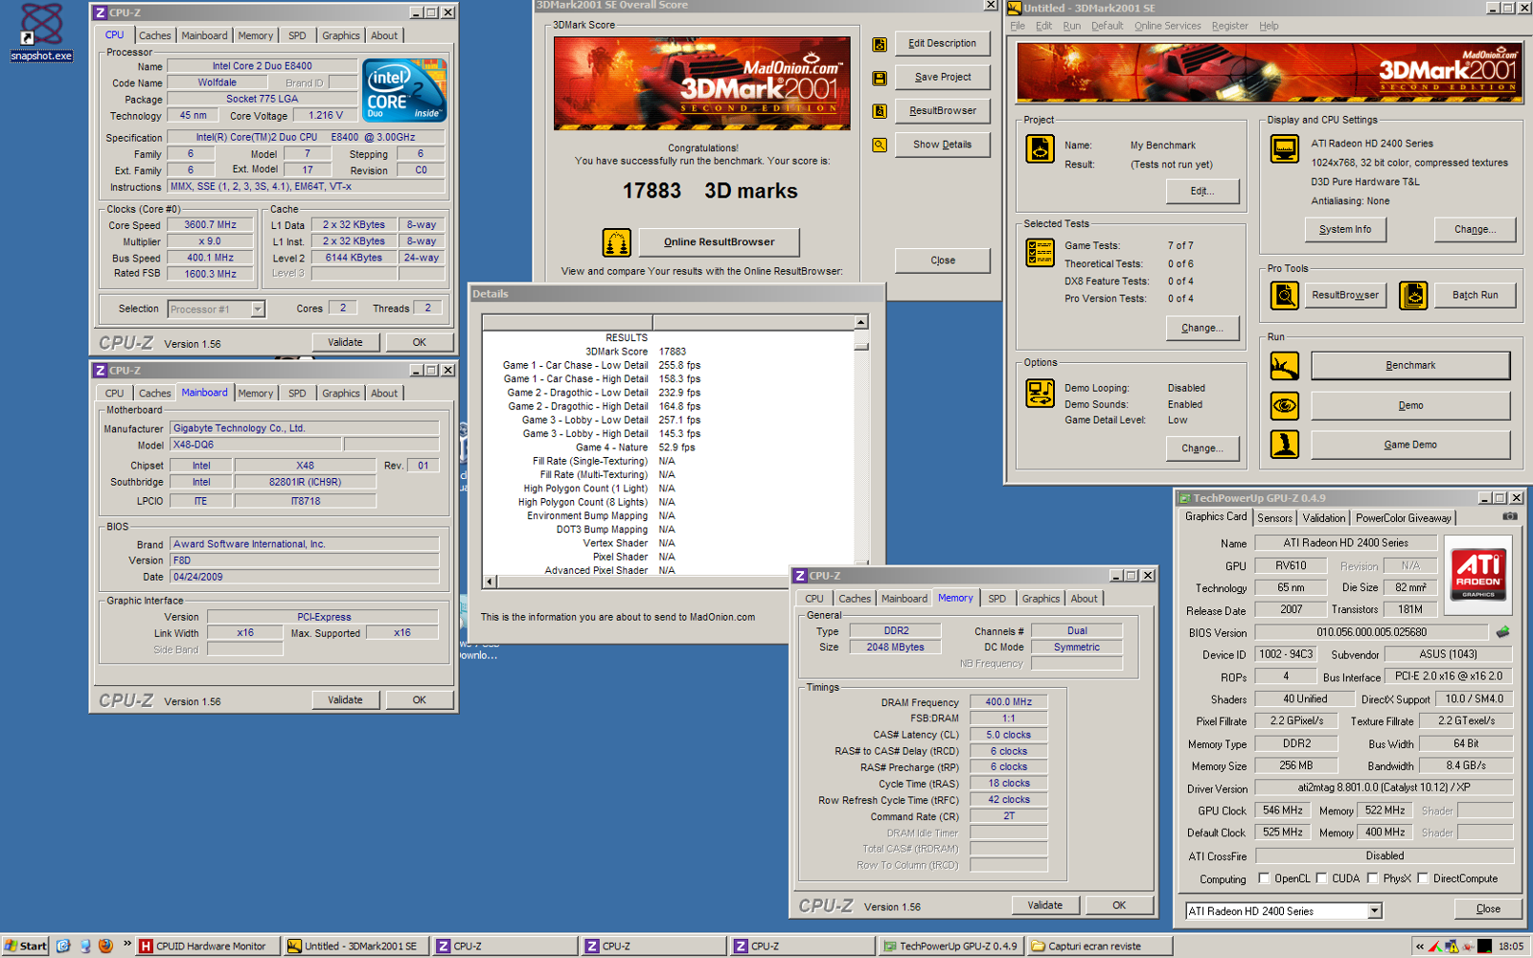Click the Benchmark button
Viewport: 1533px width, 958px height.
click(1410, 366)
